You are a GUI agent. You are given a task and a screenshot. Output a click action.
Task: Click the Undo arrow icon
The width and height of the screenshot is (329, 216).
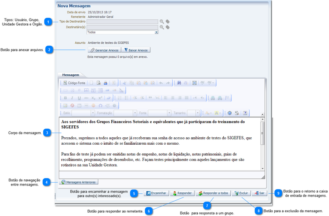coord(161,83)
